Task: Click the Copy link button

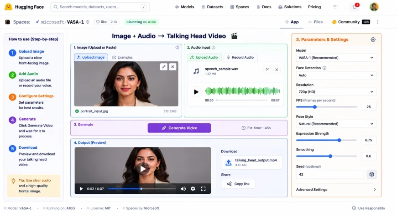Action: (x=238, y=184)
